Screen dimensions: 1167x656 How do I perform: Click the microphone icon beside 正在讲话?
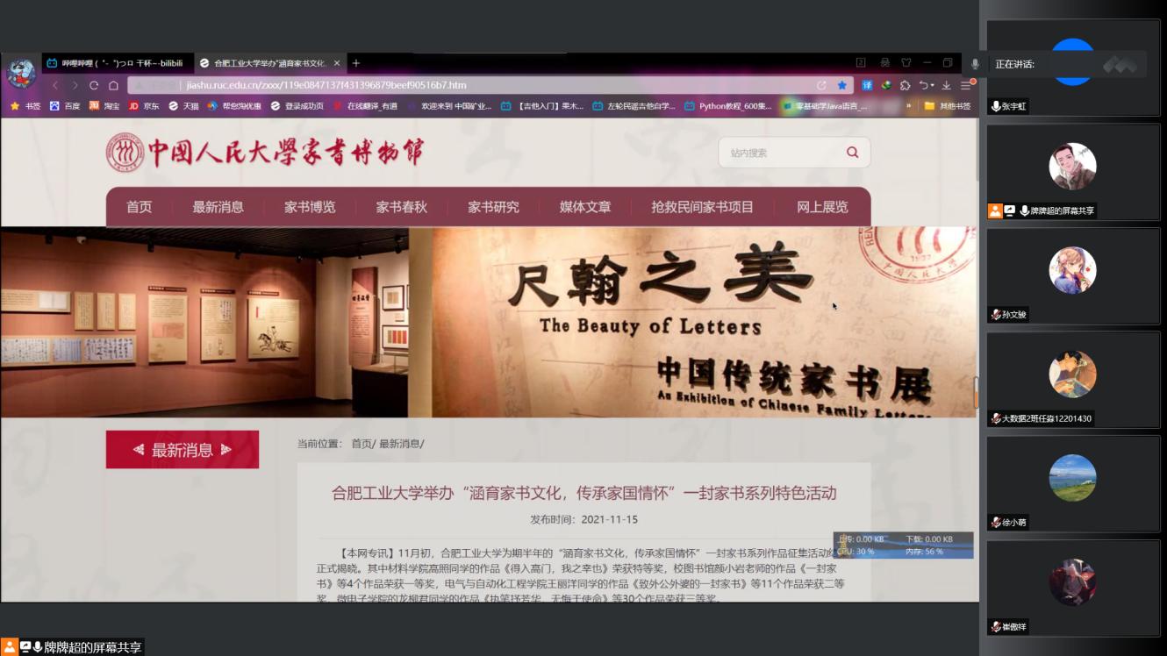click(x=975, y=64)
